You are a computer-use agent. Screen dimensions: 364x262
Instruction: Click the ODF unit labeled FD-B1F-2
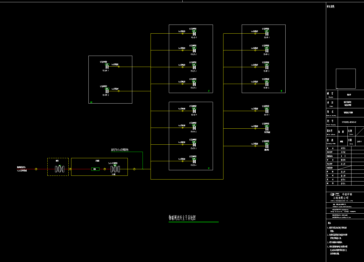click(x=107, y=91)
